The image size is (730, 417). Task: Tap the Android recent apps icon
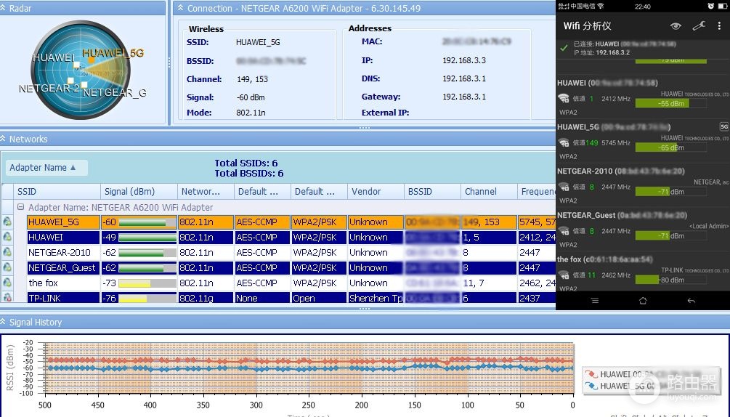point(595,301)
